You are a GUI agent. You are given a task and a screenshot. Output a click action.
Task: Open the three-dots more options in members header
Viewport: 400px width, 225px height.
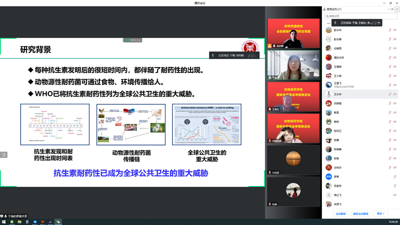point(389,9)
